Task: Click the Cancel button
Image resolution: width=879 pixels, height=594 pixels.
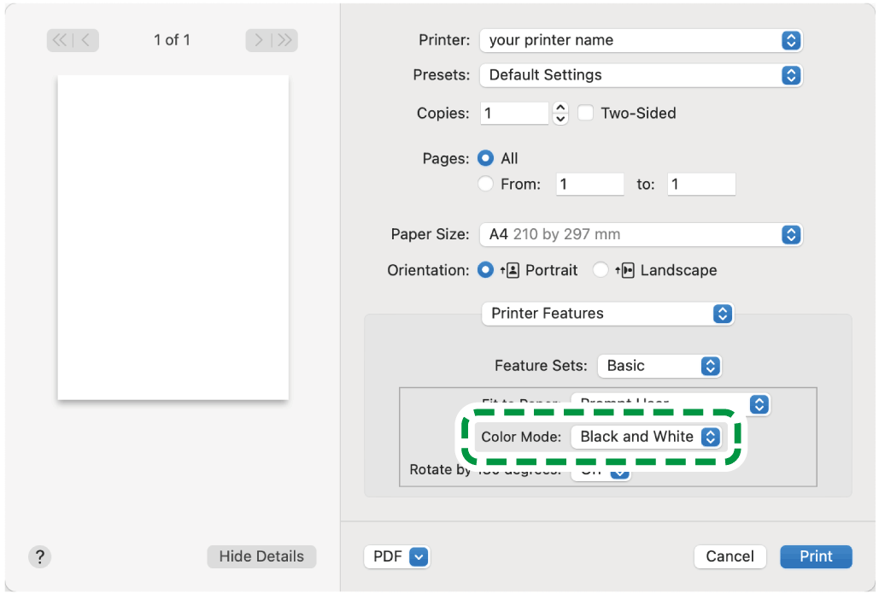Action: pyautogui.click(x=730, y=556)
